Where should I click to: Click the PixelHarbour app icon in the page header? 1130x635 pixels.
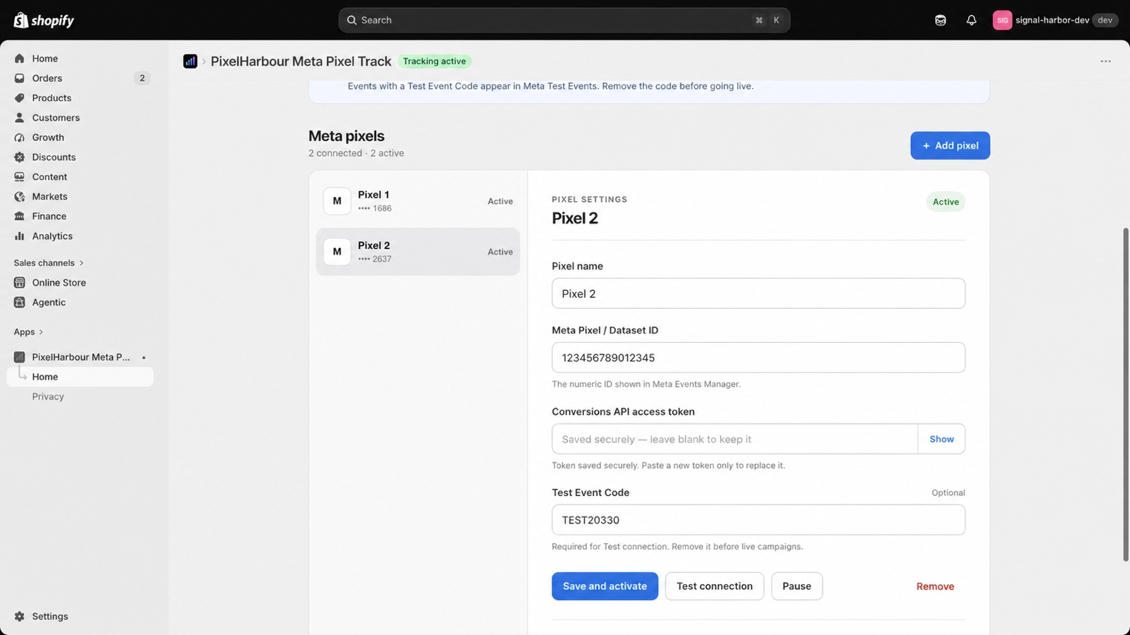coord(190,61)
